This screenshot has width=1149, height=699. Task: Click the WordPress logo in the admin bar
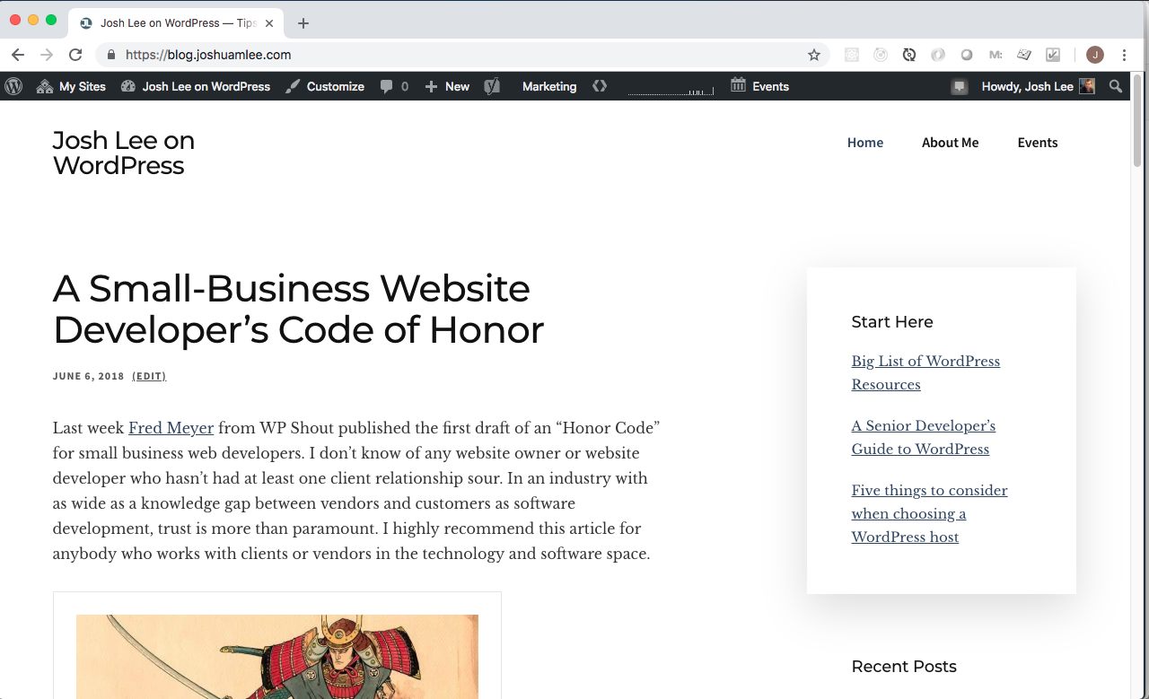(x=13, y=86)
